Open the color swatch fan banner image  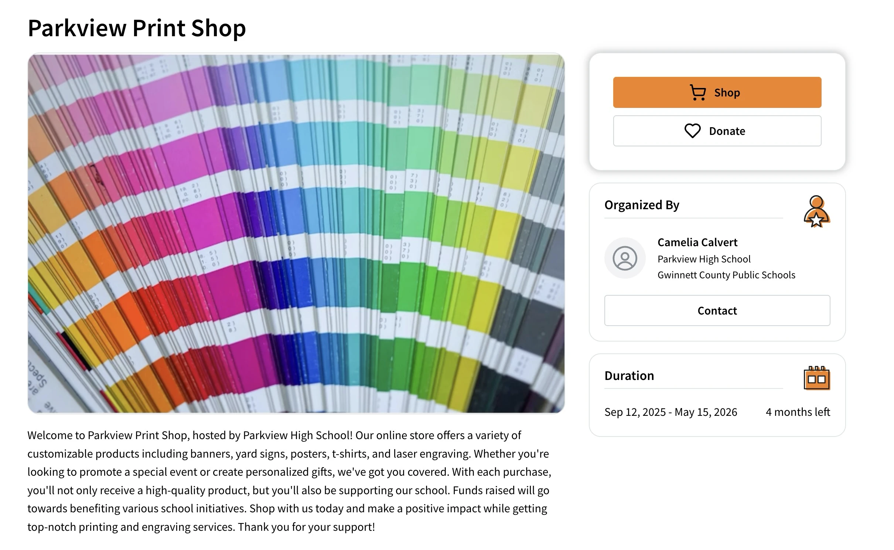[296, 234]
